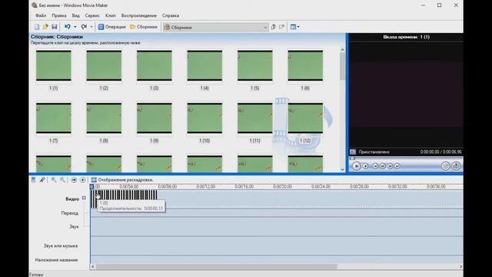Click the preview monitor seek bar
The width and height of the screenshot is (492, 277).
pyautogui.click(x=405, y=159)
